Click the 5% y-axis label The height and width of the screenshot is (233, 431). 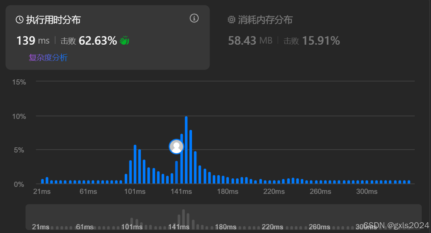pyautogui.click(x=19, y=150)
